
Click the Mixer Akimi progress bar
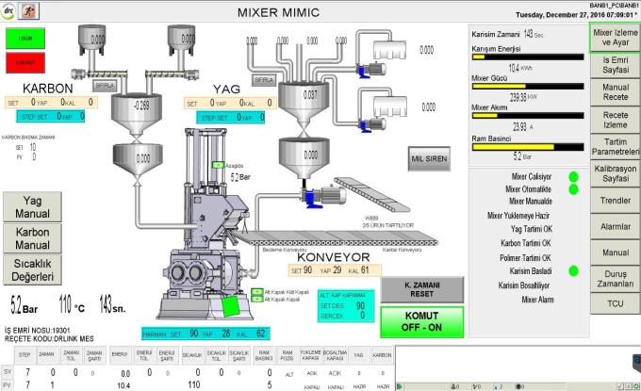[x=528, y=116]
